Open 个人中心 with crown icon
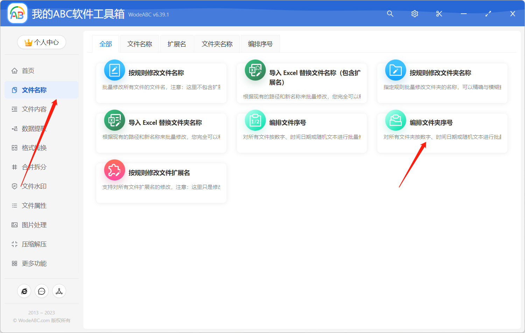Viewport: 525px width, 333px height. click(x=42, y=42)
